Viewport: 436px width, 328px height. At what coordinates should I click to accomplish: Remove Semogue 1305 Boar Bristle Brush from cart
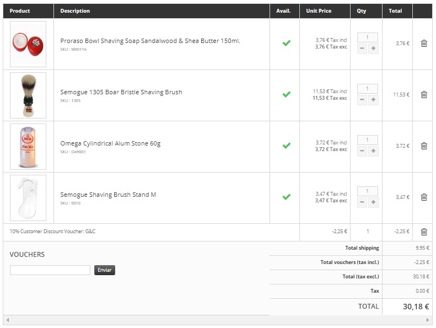pyautogui.click(x=424, y=95)
